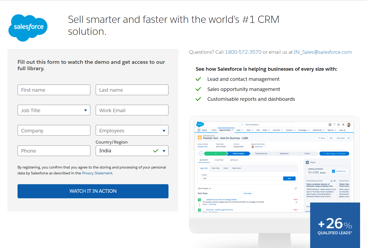This screenshot has height=248, width=367.
Task: Click the IN_Sales@salesforce.com email link
Action: pyautogui.click(x=323, y=52)
